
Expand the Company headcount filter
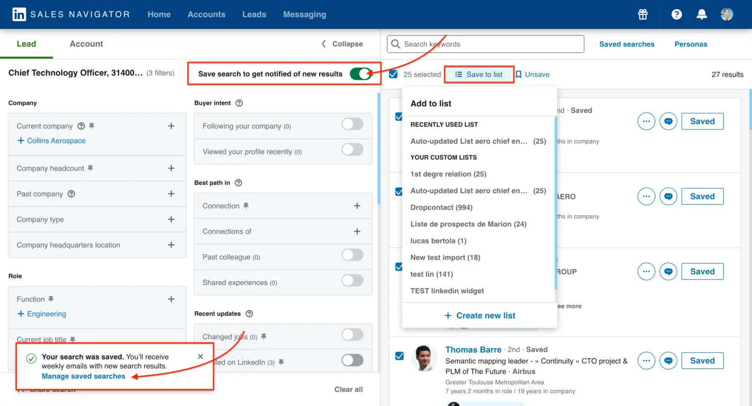(171, 168)
